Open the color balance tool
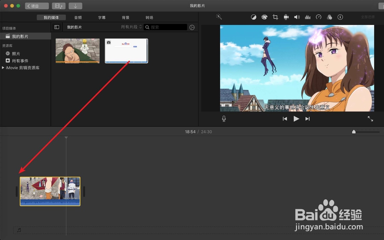 point(253,17)
